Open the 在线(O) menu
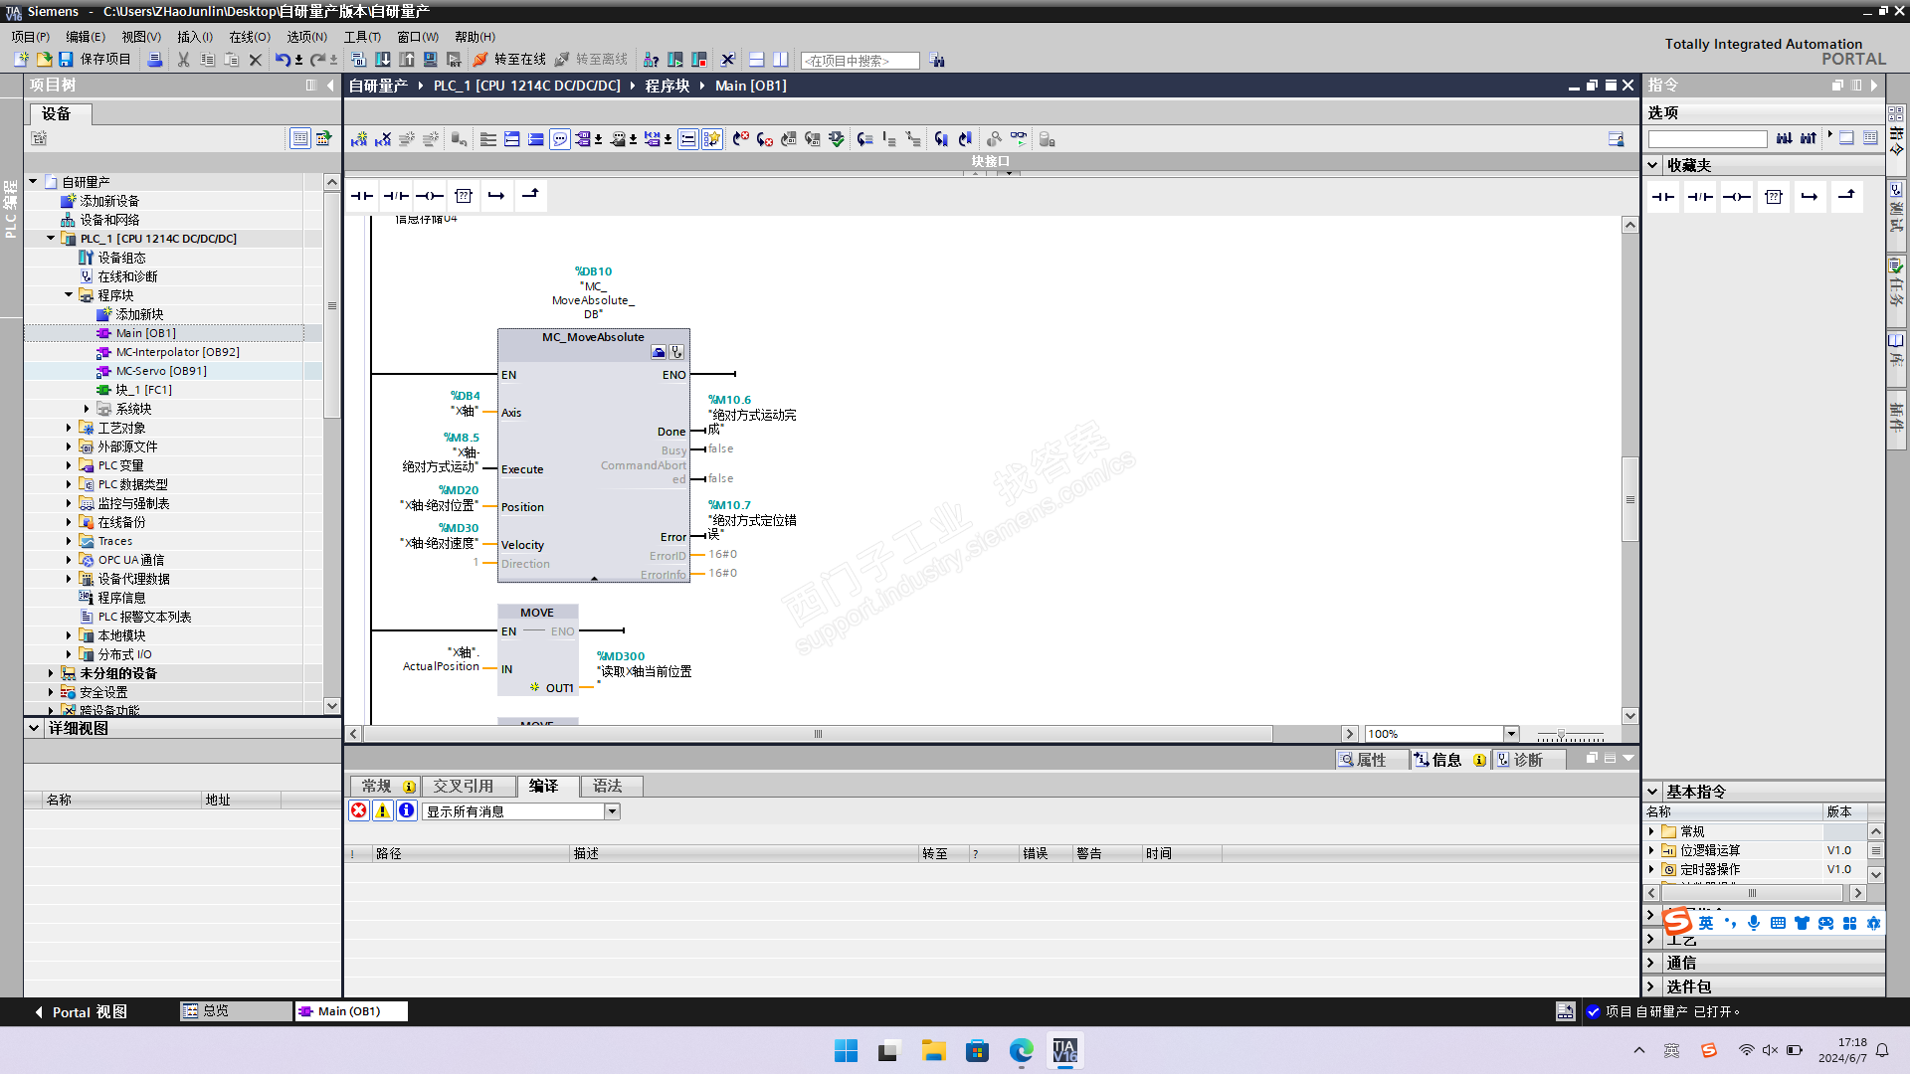The image size is (1910, 1074). click(249, 37)
